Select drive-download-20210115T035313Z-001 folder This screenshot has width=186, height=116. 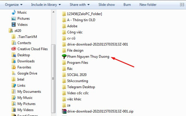coord(95,44)
